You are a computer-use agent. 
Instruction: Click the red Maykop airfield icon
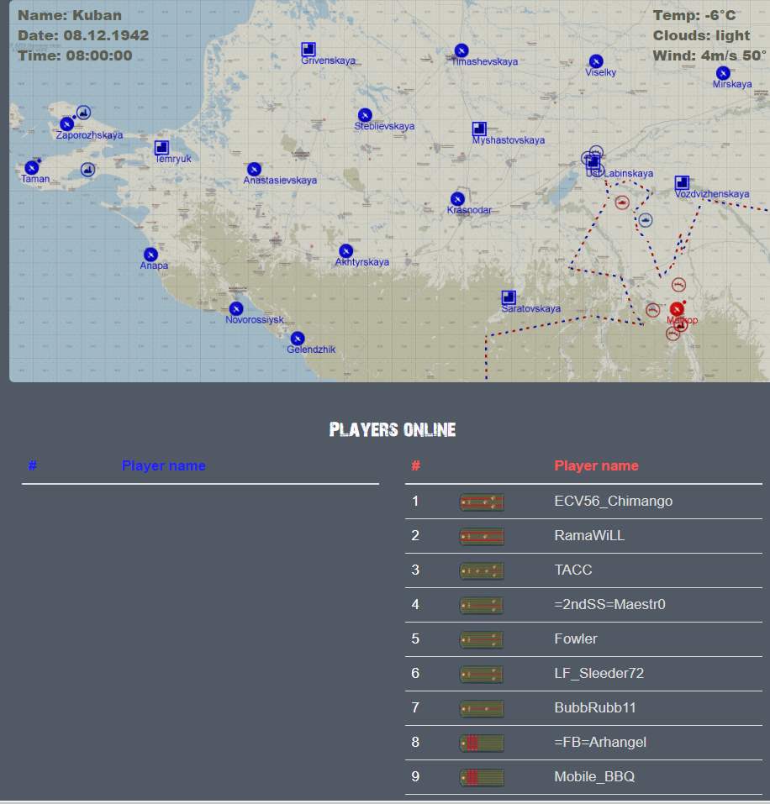pyautogui.click(x=677, y=309)
